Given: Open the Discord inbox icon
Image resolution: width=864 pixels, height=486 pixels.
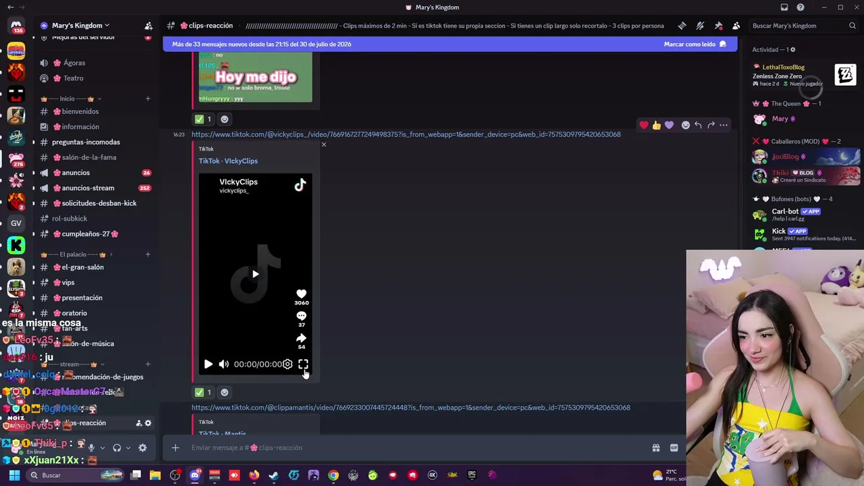Looking at the screenshot, I should point(784,7).
